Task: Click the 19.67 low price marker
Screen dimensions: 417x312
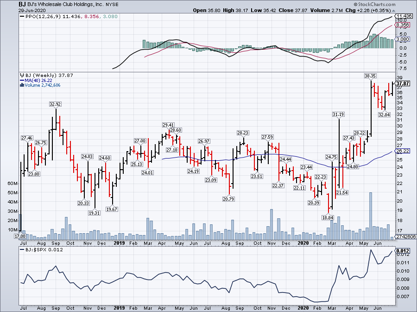Action: coord(112,210)
